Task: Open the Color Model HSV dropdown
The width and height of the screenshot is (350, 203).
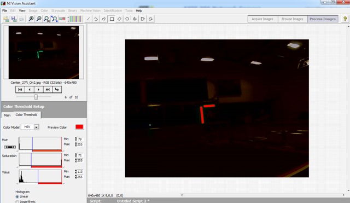Action: point(36,127)
